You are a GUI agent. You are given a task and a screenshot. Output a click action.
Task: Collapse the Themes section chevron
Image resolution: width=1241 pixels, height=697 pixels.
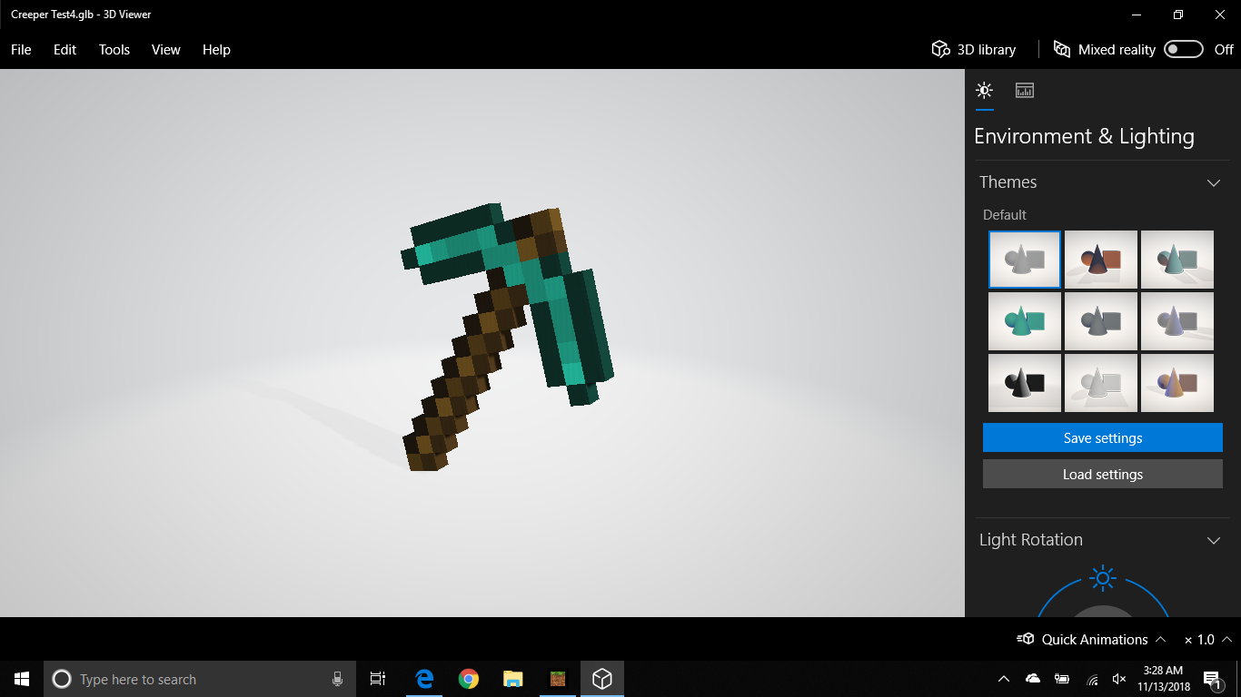tap(1213, 182)
